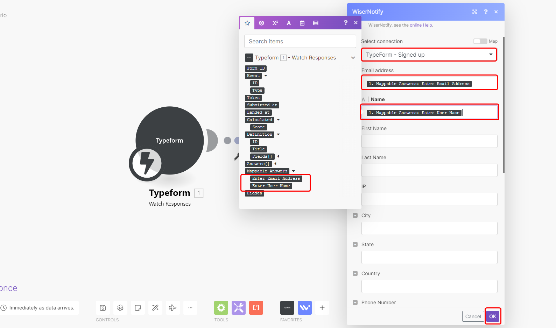
Task: Cancel the WiserNotify dialog
Action: click(473, 316)
